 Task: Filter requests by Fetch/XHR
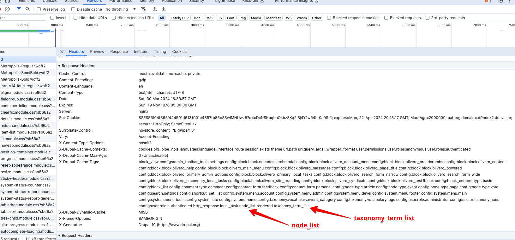click(180, 18)
